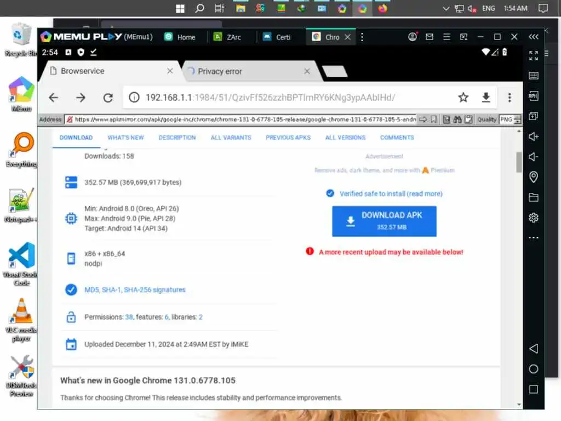561x421 pixels.
Task: Open the Chrome three-dot menu
Action: coord(510,98)
